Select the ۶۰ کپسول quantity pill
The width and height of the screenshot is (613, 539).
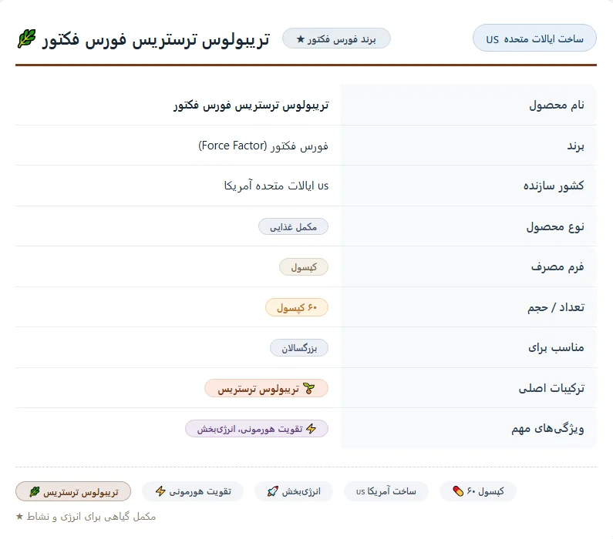point(297,307)
